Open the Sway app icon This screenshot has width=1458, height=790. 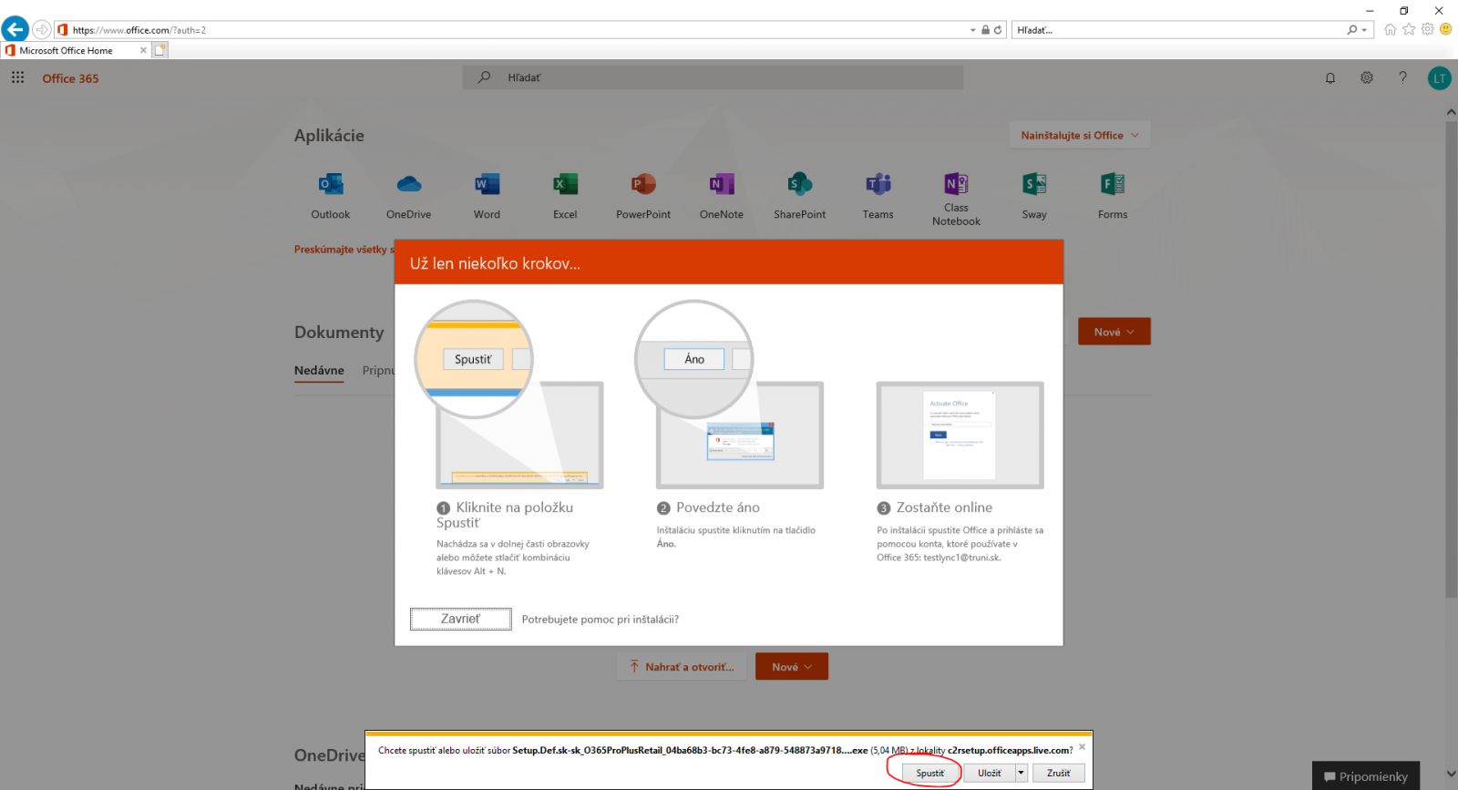click(1034, 185)
